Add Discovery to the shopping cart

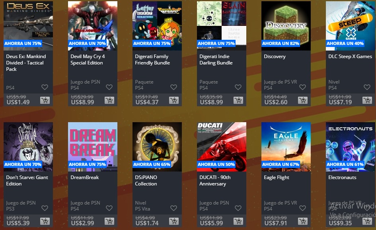pos(303,100)
